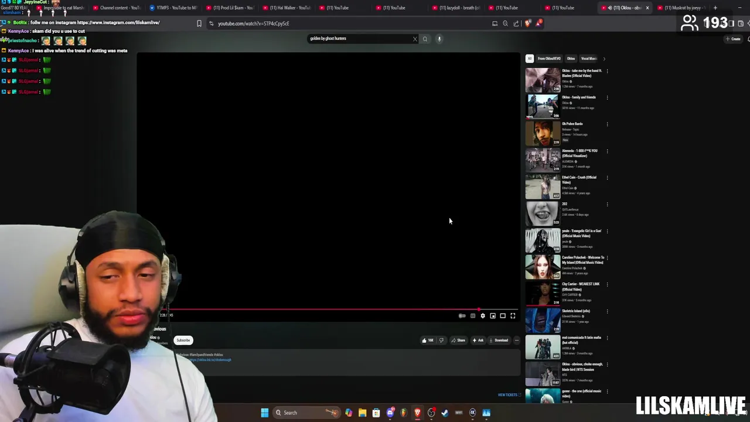The width and height of the screenshot is (750, 422).
Task: Open options menu for 'Oh Pobre Bardo'
Action: click(607, 124)
